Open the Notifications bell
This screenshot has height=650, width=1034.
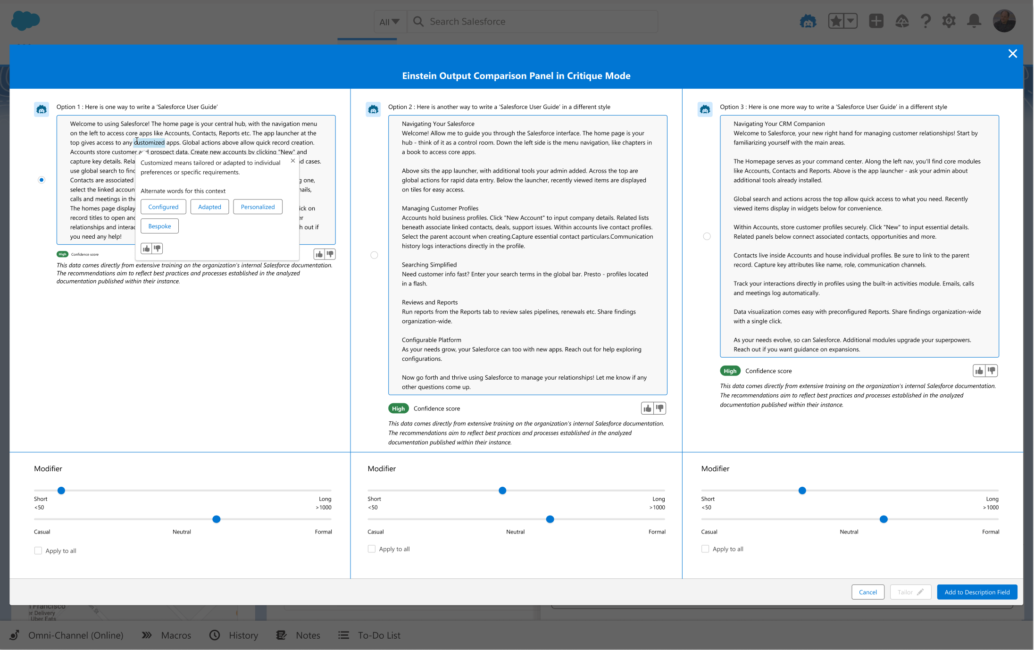click(974, 21)
